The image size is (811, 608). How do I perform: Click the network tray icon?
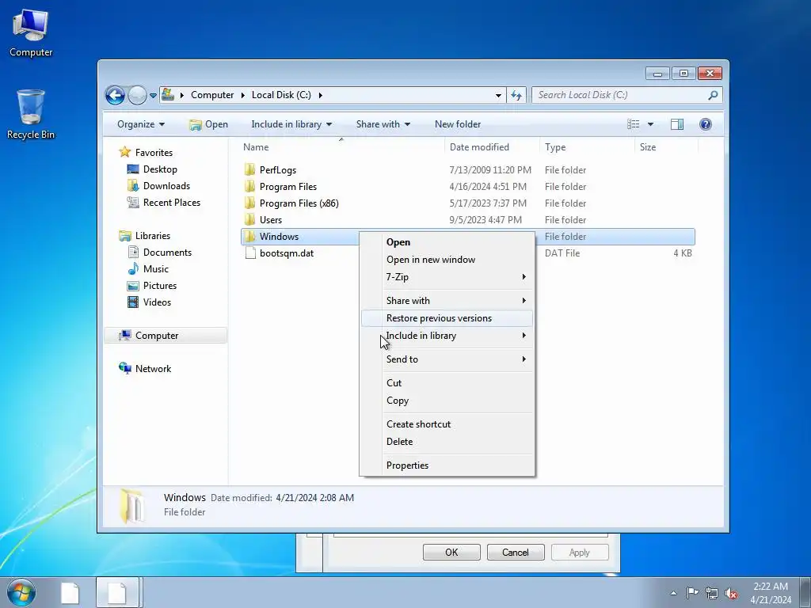click(x=712, y=593)
